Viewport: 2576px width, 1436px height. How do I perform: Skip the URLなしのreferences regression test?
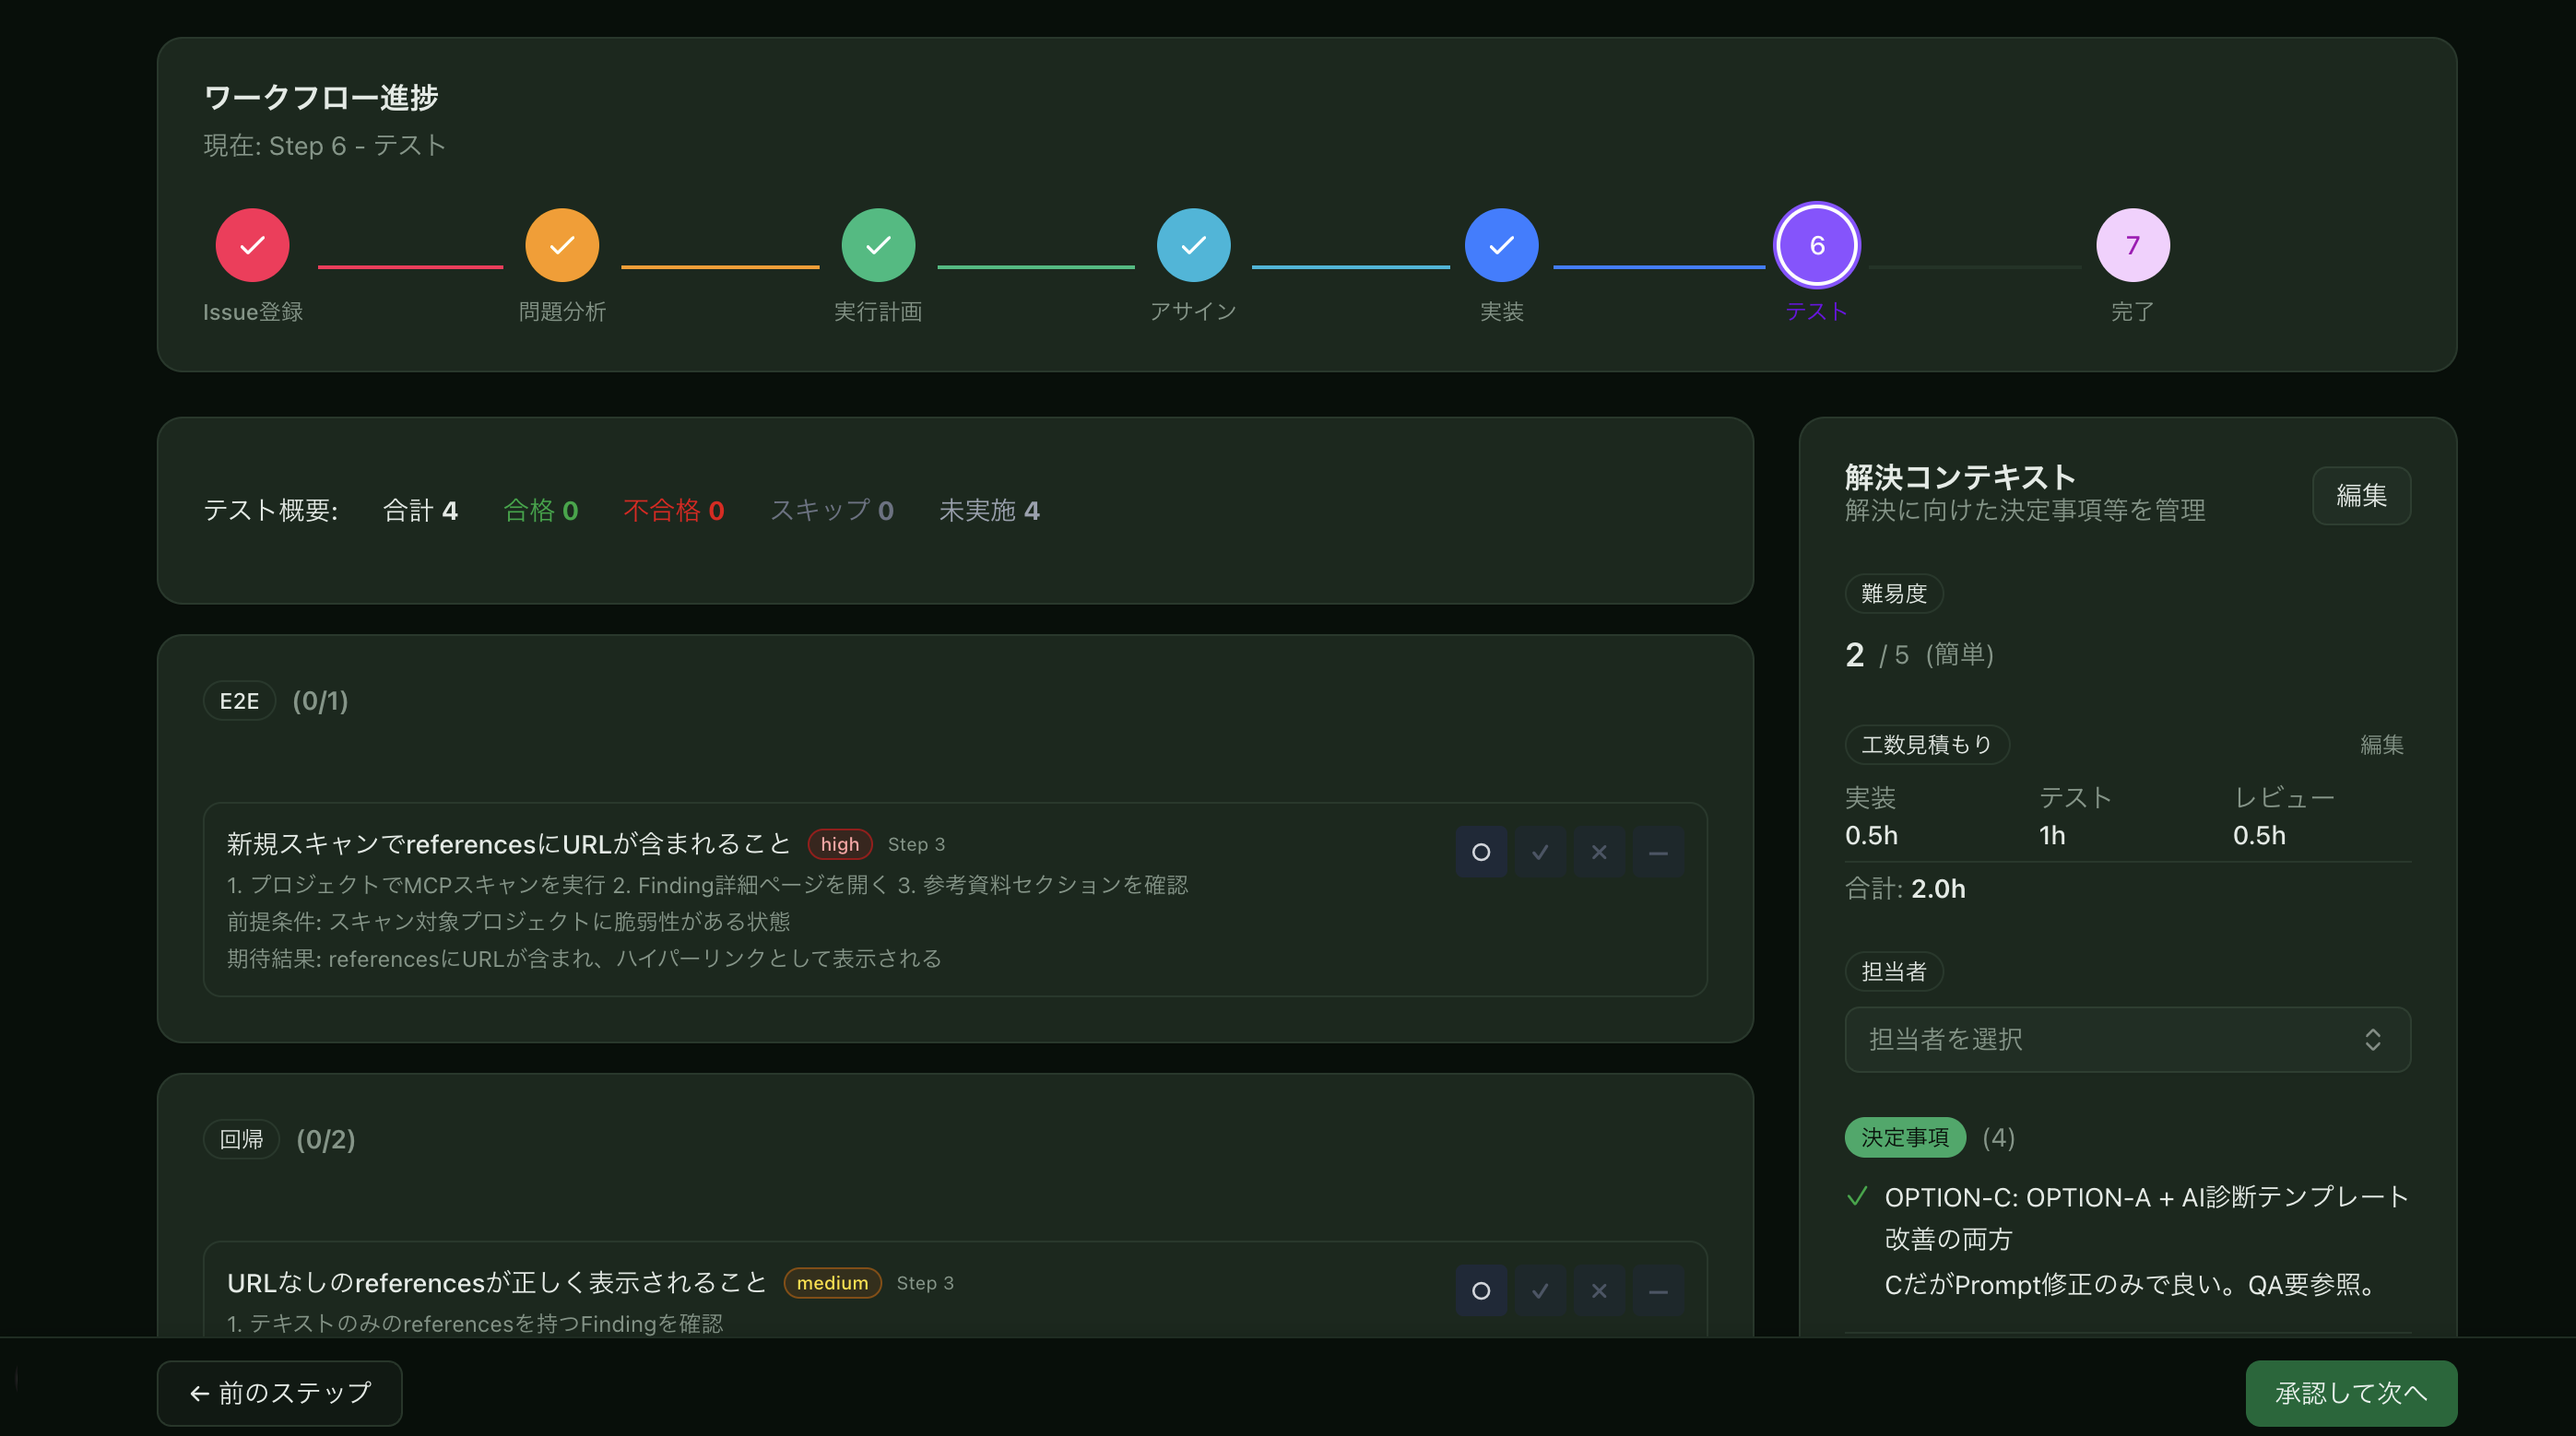1658,1290
